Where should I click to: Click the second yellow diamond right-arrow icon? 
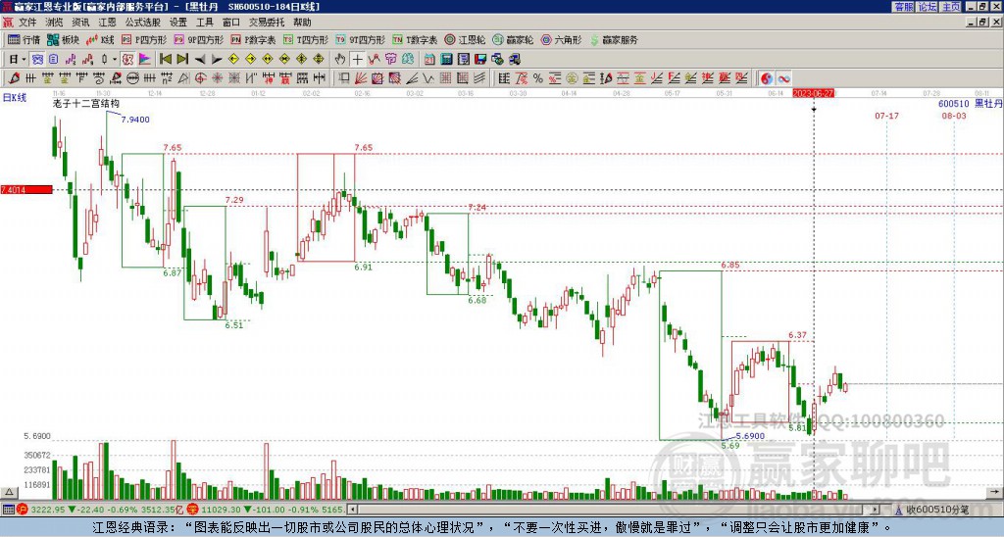[250, 60]
